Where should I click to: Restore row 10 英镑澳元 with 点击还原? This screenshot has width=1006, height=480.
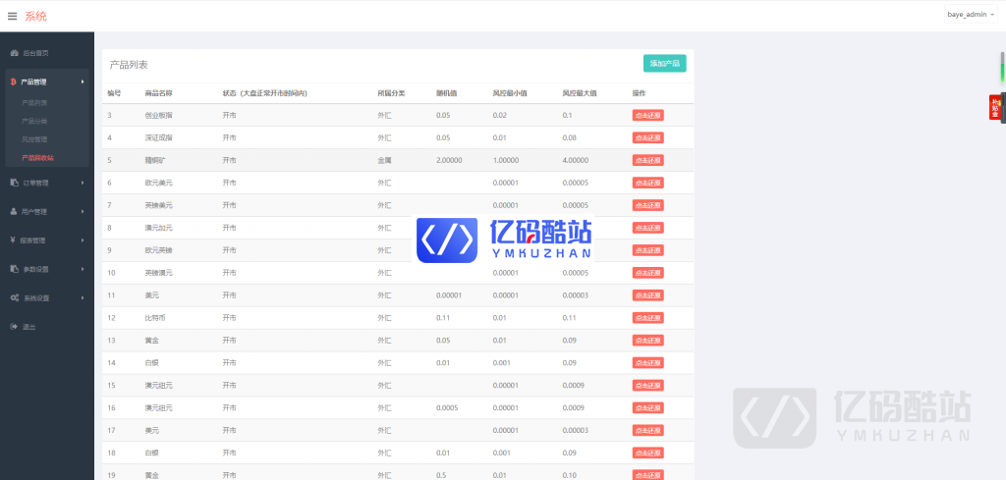pos(648,272)
